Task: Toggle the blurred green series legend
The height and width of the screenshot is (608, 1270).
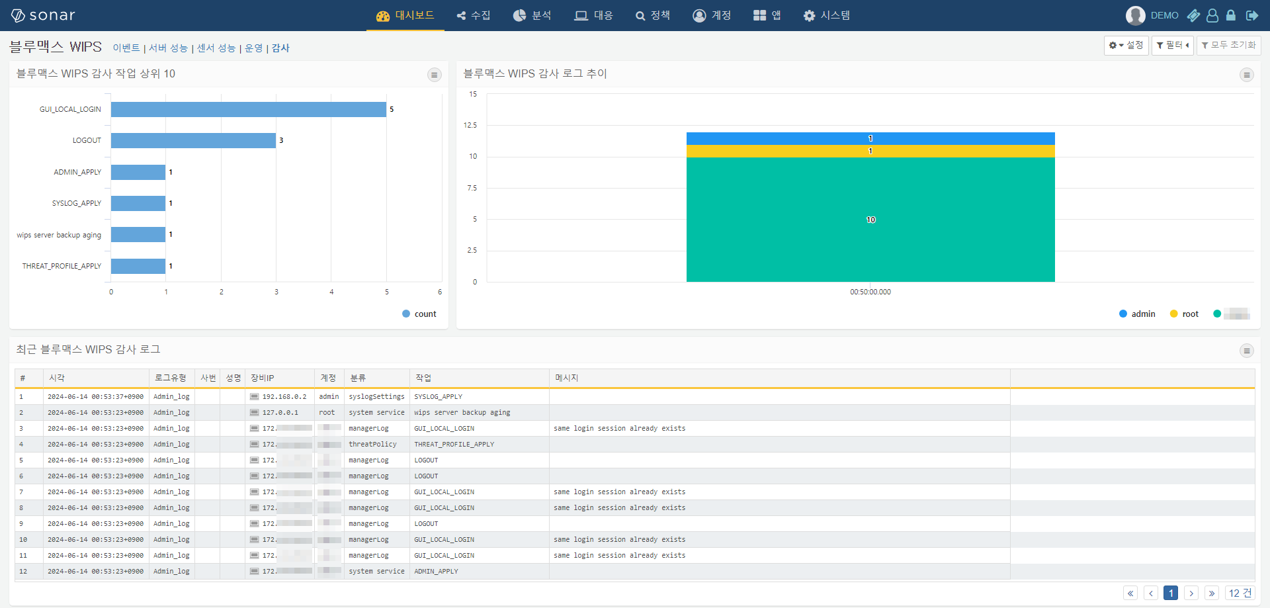Action: tap(1231, 314)
